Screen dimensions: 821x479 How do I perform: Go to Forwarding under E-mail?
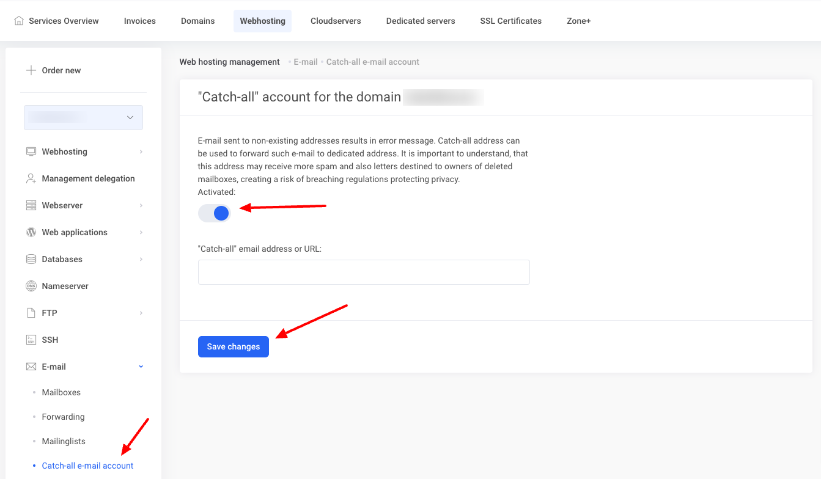tap(63, 417)
